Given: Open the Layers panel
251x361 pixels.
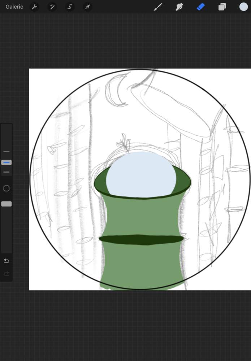Looking at the screenshot, I should click(222, 7).
